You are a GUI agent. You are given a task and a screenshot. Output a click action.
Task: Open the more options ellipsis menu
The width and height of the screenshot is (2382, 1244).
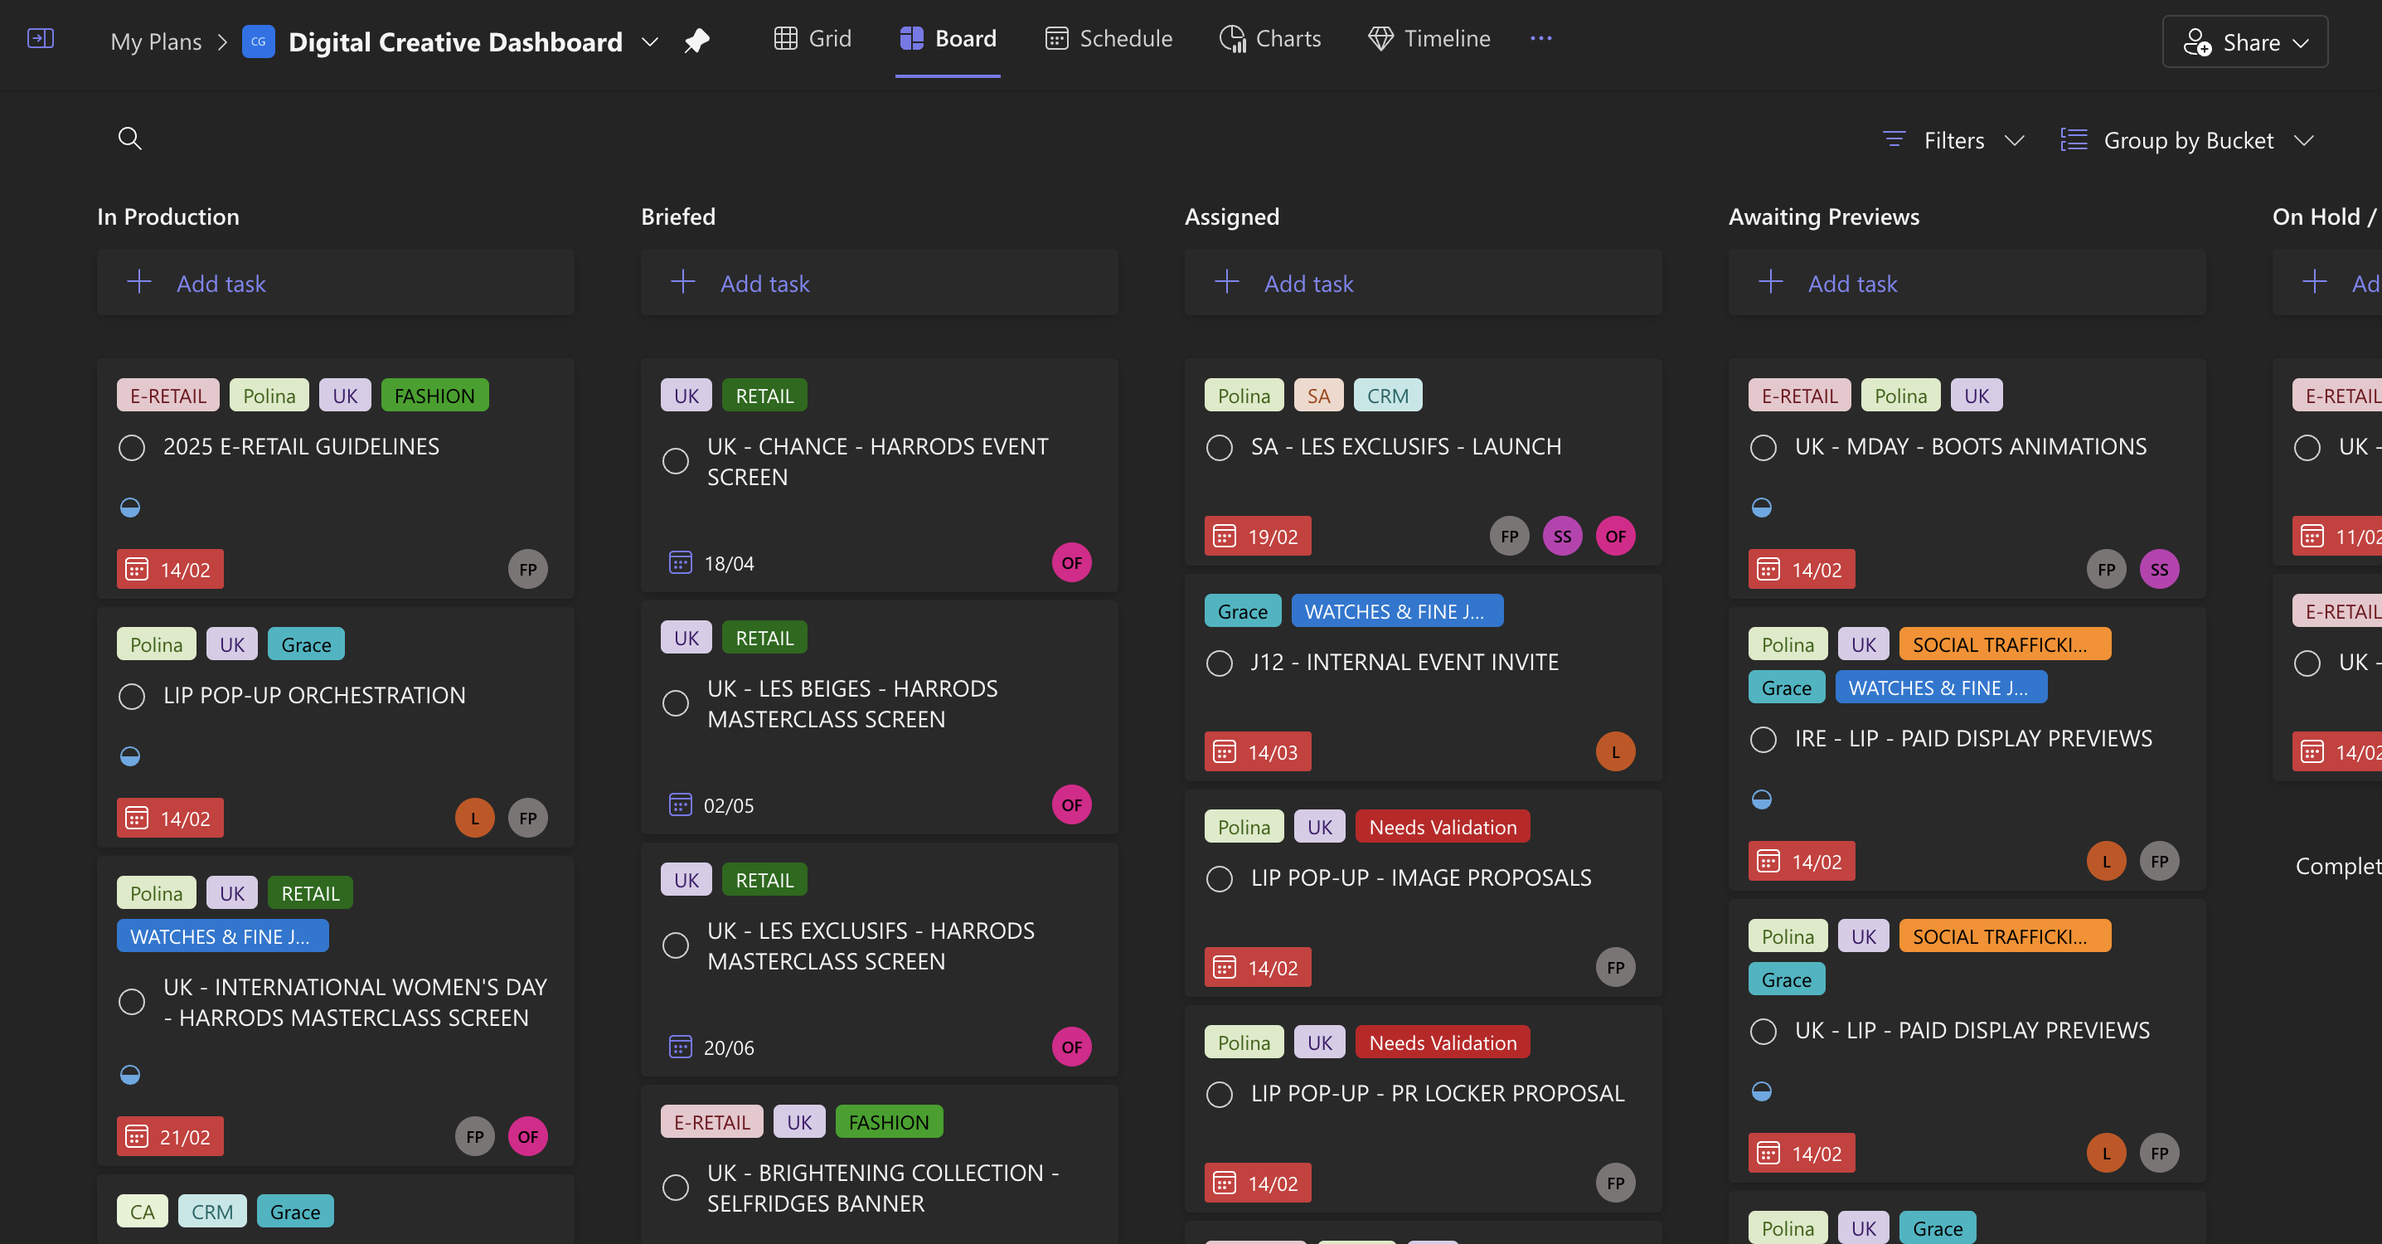click(x=1540, y=38)
